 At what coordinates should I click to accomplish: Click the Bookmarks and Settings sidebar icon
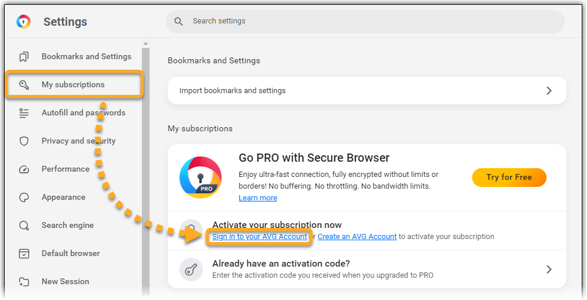(x=24, y=57)
